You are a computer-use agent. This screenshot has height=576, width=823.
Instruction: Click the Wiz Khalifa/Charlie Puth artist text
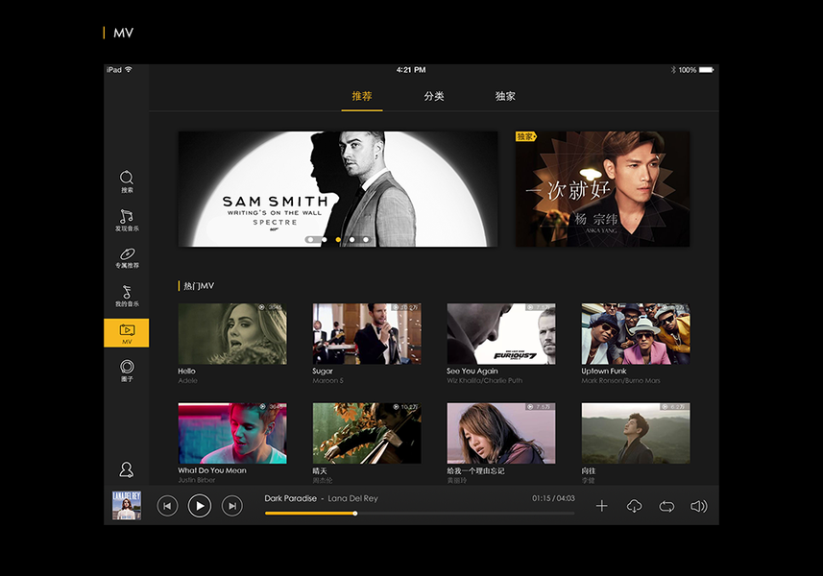(484, 380)
